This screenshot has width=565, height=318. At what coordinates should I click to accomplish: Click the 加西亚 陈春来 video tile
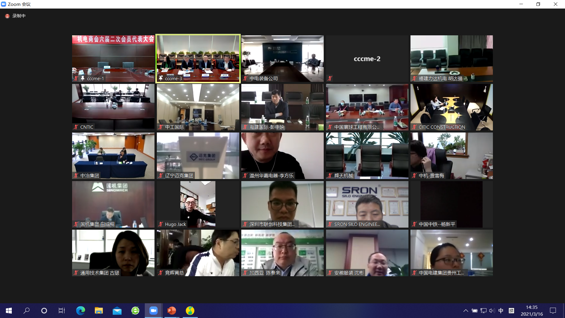[x=282, y=253]
